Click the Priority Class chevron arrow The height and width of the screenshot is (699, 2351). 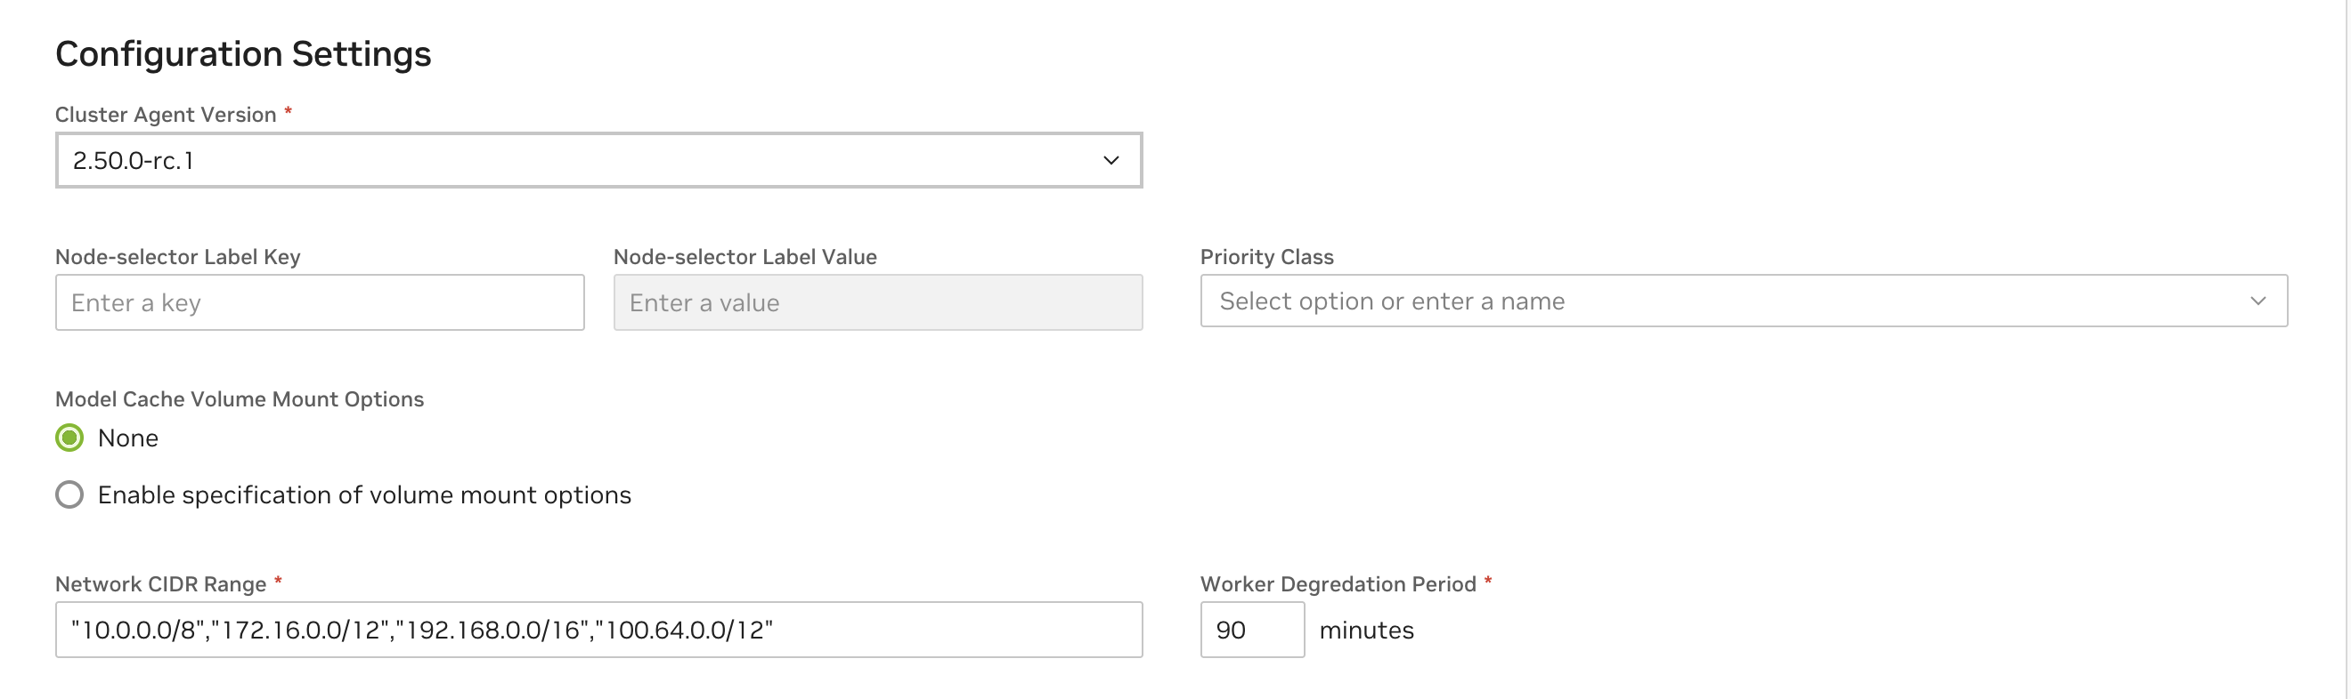(2257, 301)
